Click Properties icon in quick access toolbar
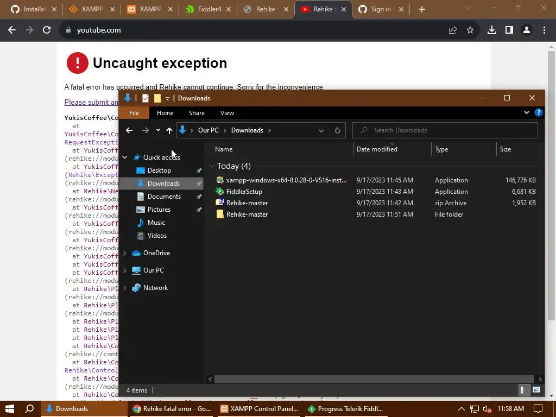Screen dimensions: 556x417 [x=146, y=98]
